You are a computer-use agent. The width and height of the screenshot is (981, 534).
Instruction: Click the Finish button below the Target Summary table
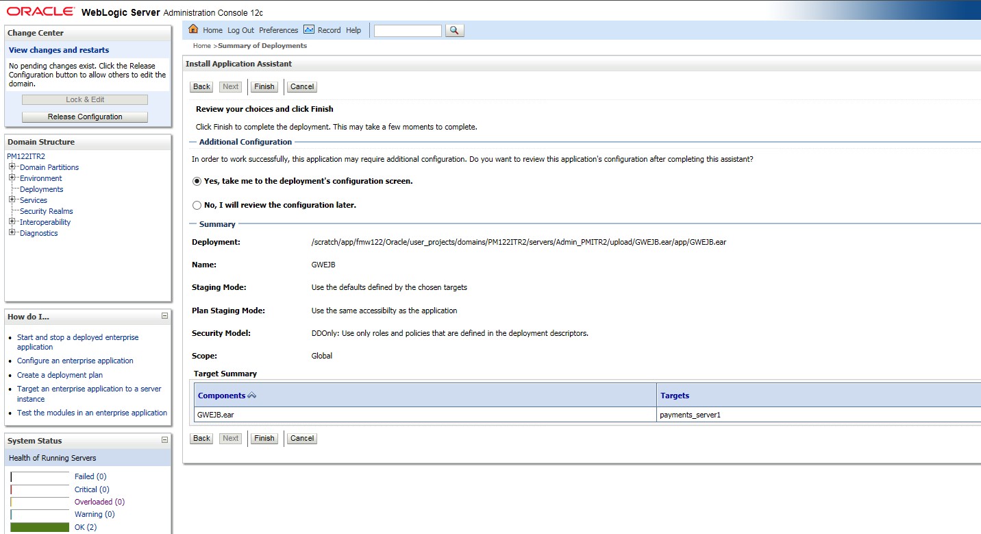point(264,438)
